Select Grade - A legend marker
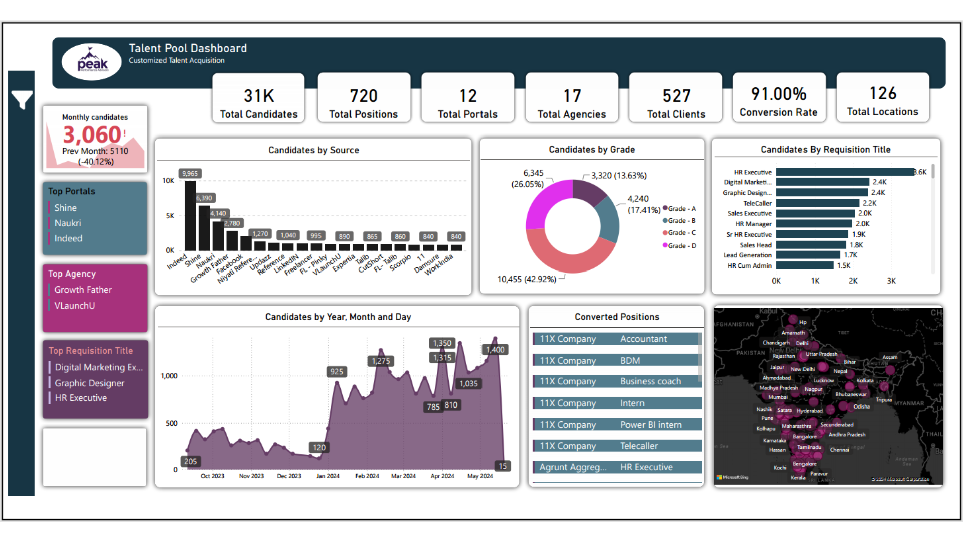 click(665, 208)
